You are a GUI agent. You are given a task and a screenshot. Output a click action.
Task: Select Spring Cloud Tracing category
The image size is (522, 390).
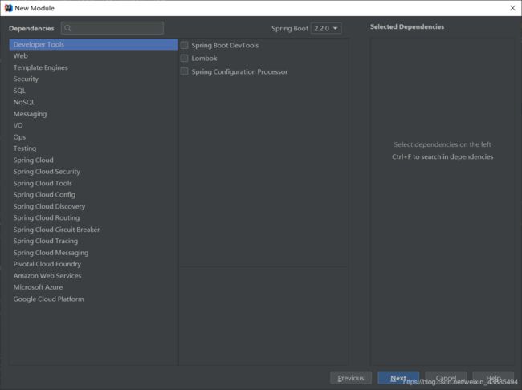93,241
